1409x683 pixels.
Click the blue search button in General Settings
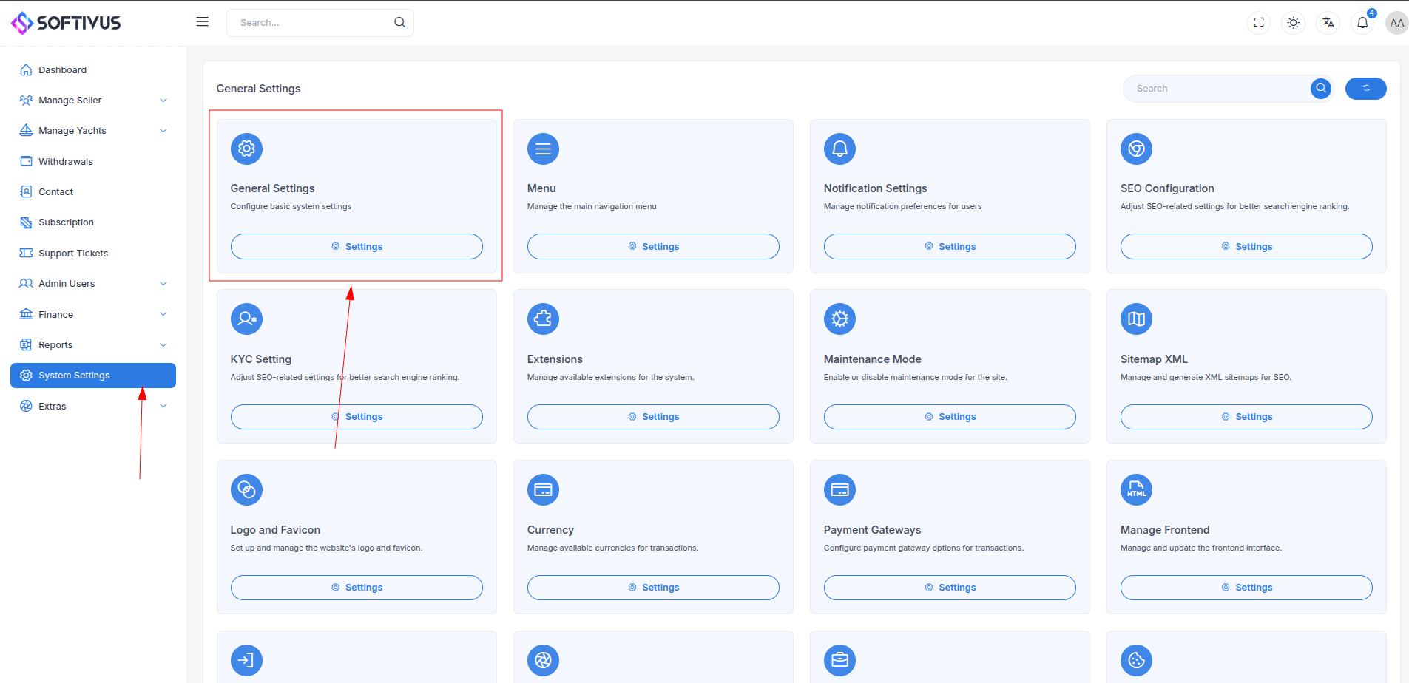pos(1321,88)
